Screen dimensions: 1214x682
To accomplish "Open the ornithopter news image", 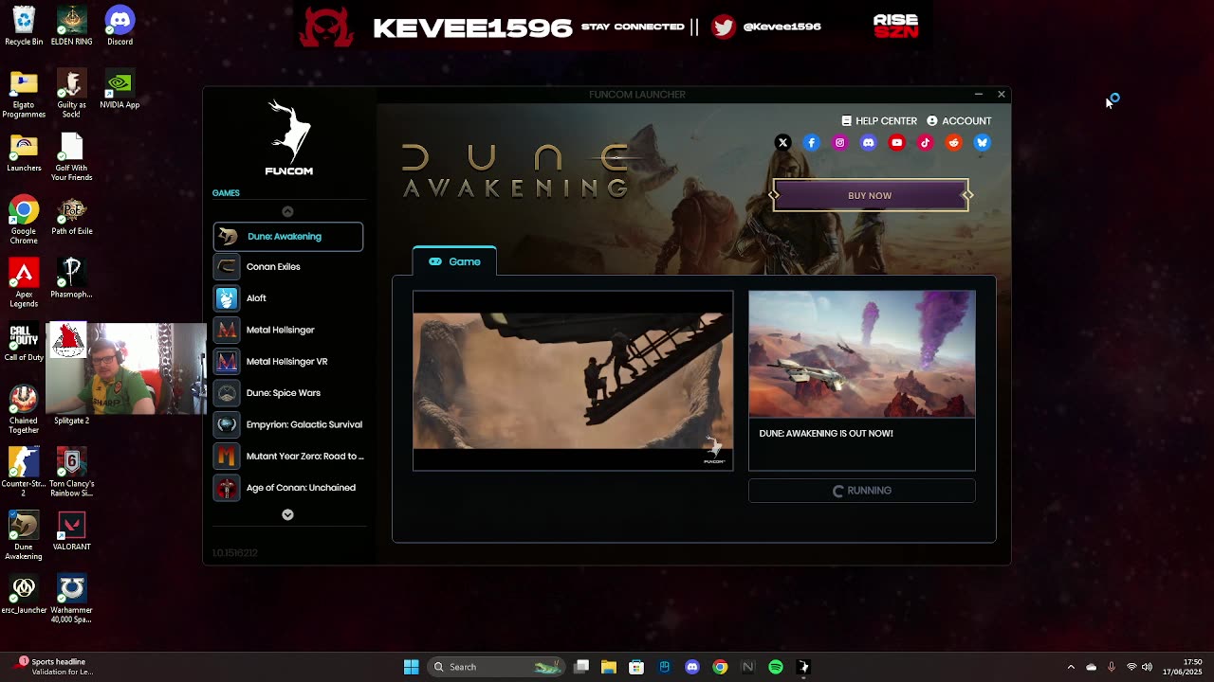I will 861,354.
